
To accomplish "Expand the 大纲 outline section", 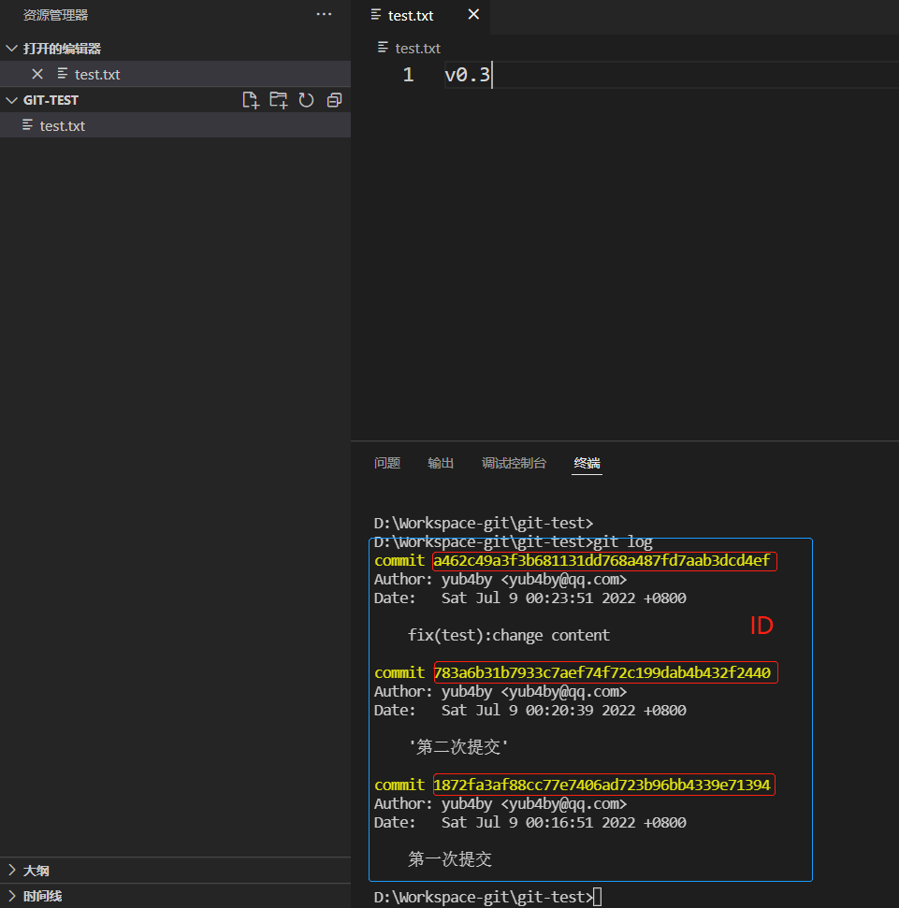I will pos(11,870).
